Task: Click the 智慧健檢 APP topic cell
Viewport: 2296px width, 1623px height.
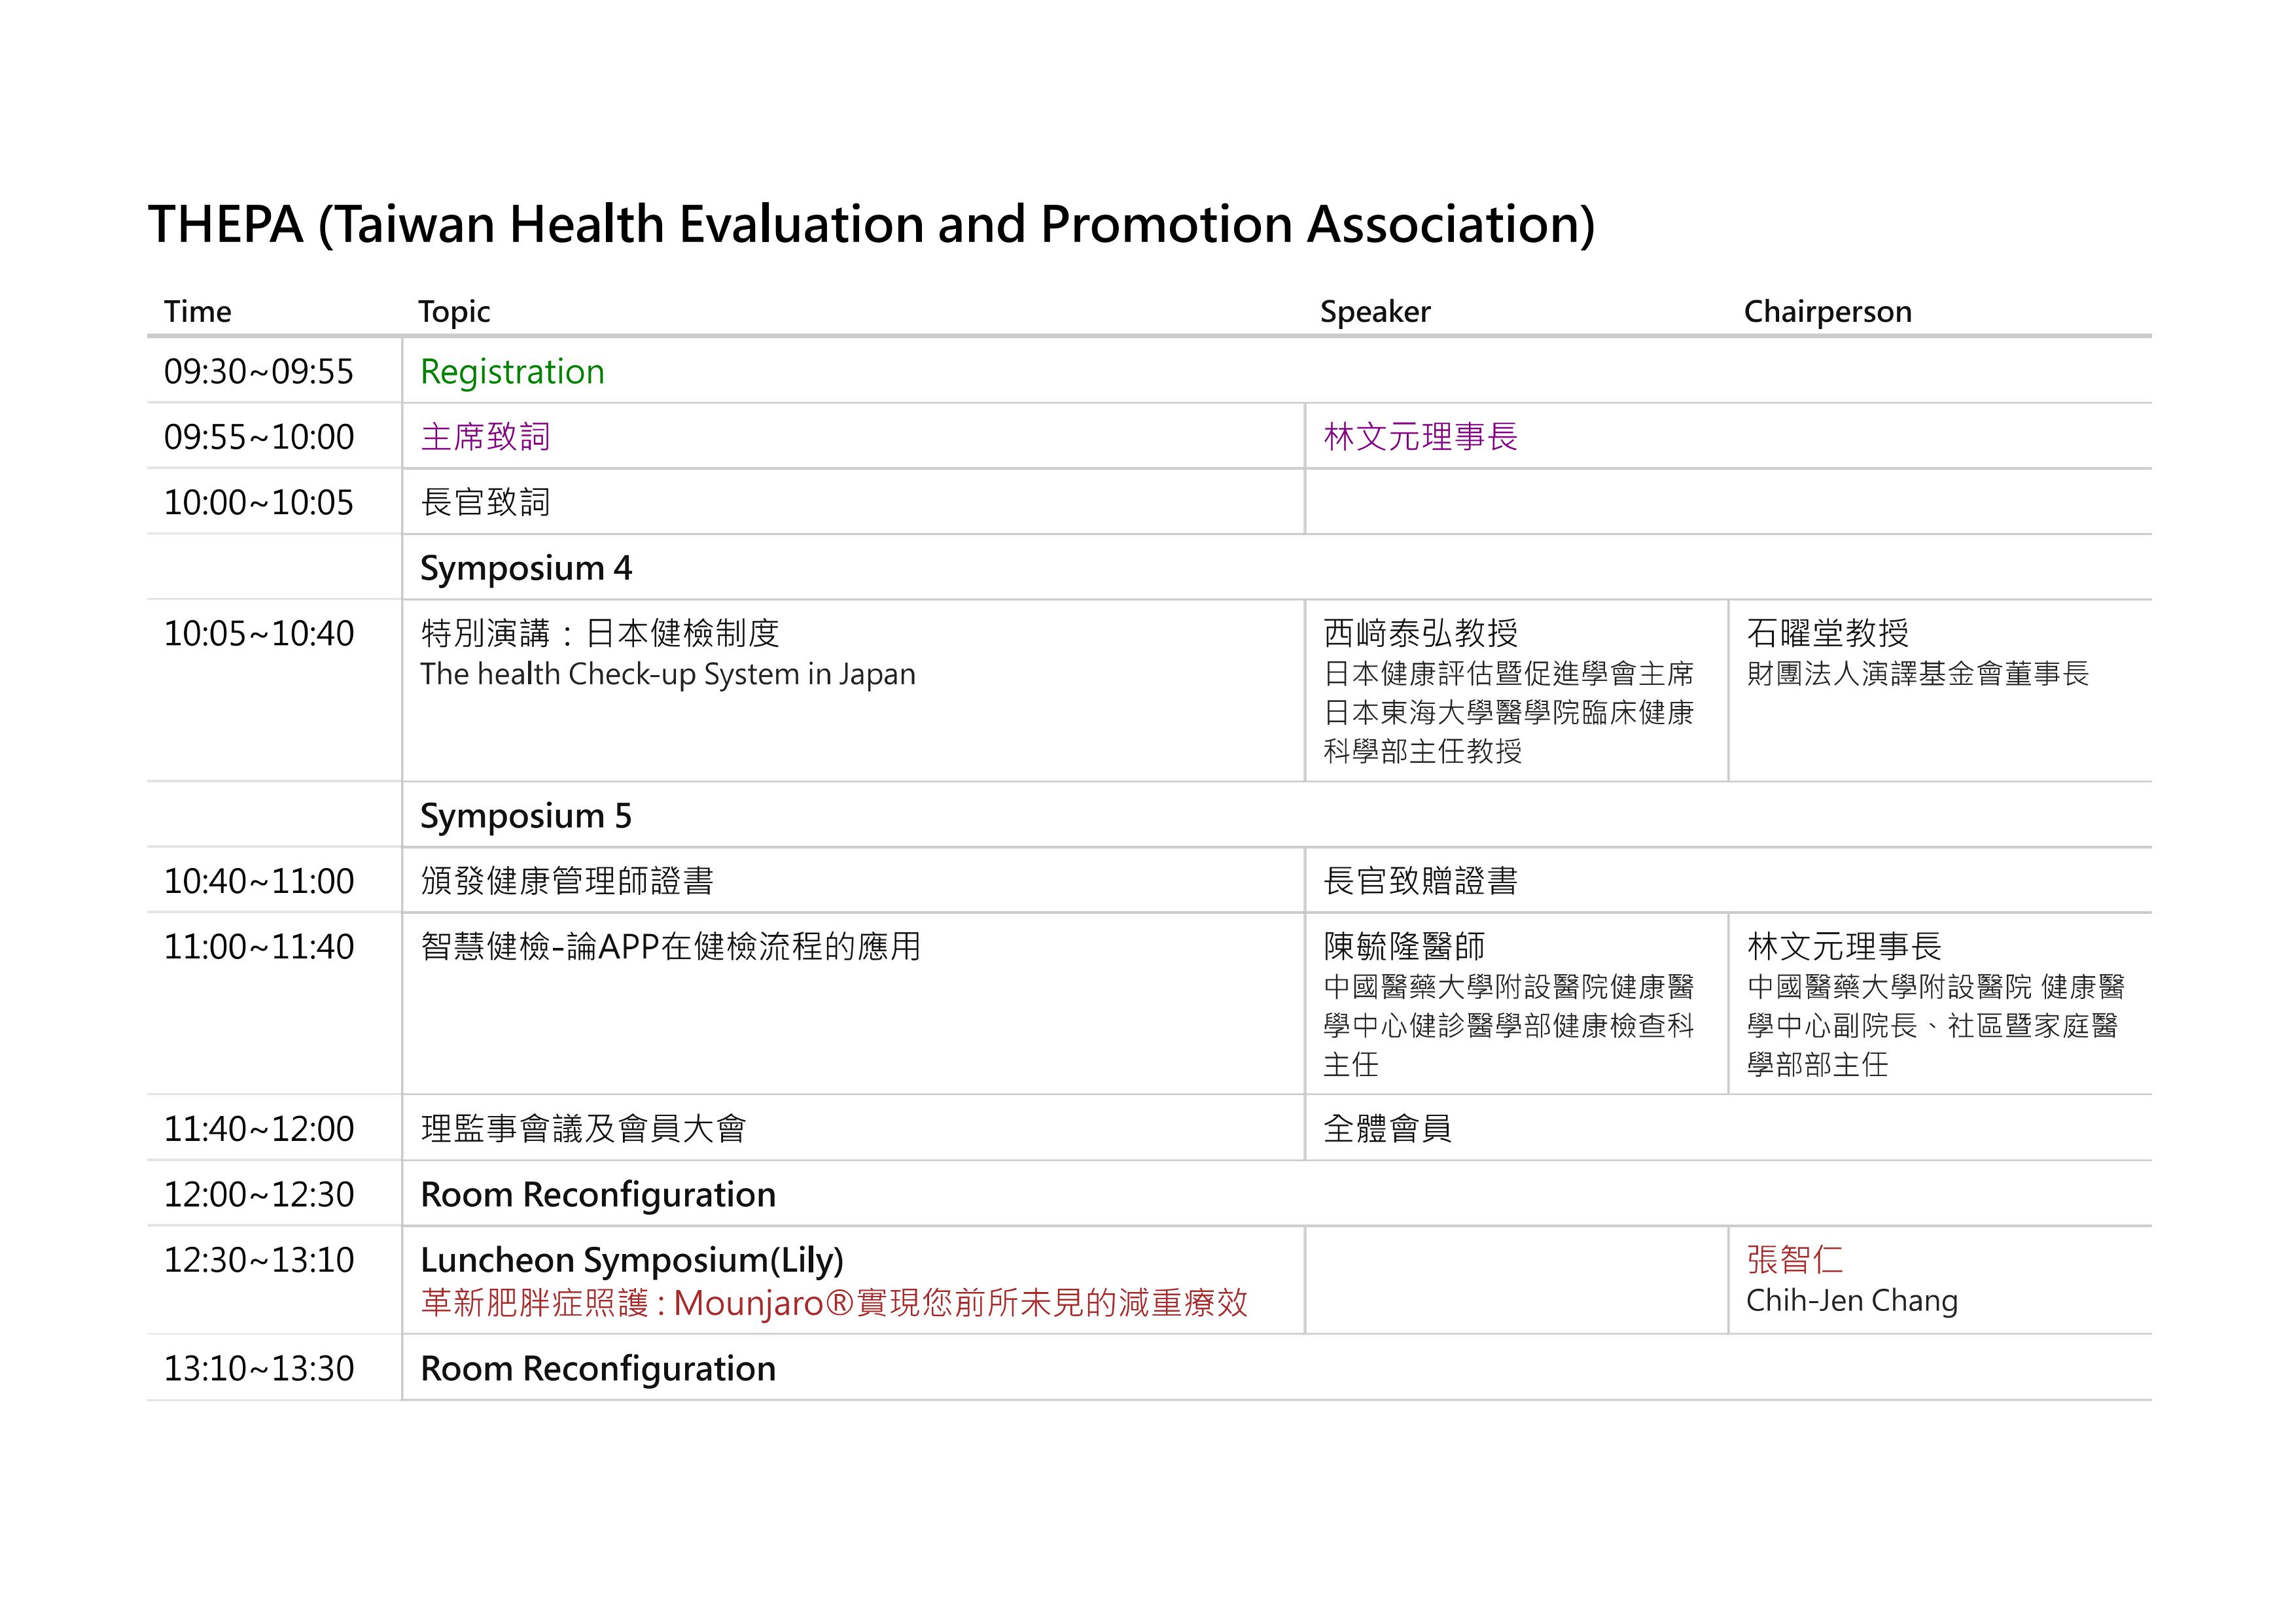Action: click(670, 946)
